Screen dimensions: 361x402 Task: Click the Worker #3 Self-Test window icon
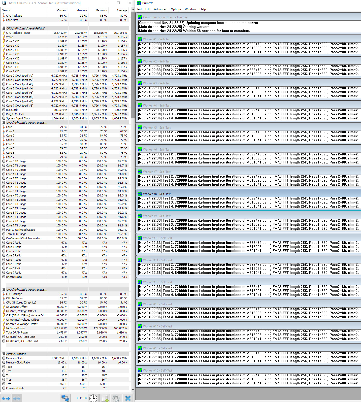pyautogui.click(x=140, y=83)
